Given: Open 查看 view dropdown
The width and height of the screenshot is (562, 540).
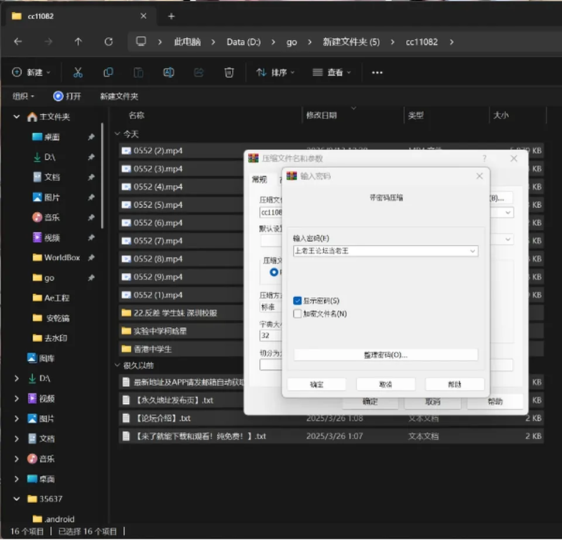Looking at the screenshot, I should pos(331,73).
